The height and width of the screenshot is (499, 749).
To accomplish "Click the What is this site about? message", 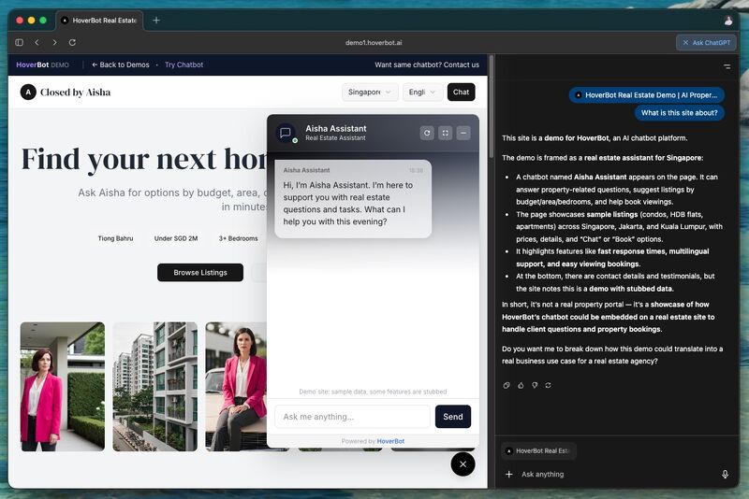I will [680, 113].
